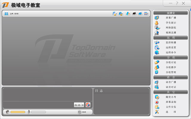Open help via the question mark button
The height and width of the screenshot is (119, 191).
(x=177, y=3)
